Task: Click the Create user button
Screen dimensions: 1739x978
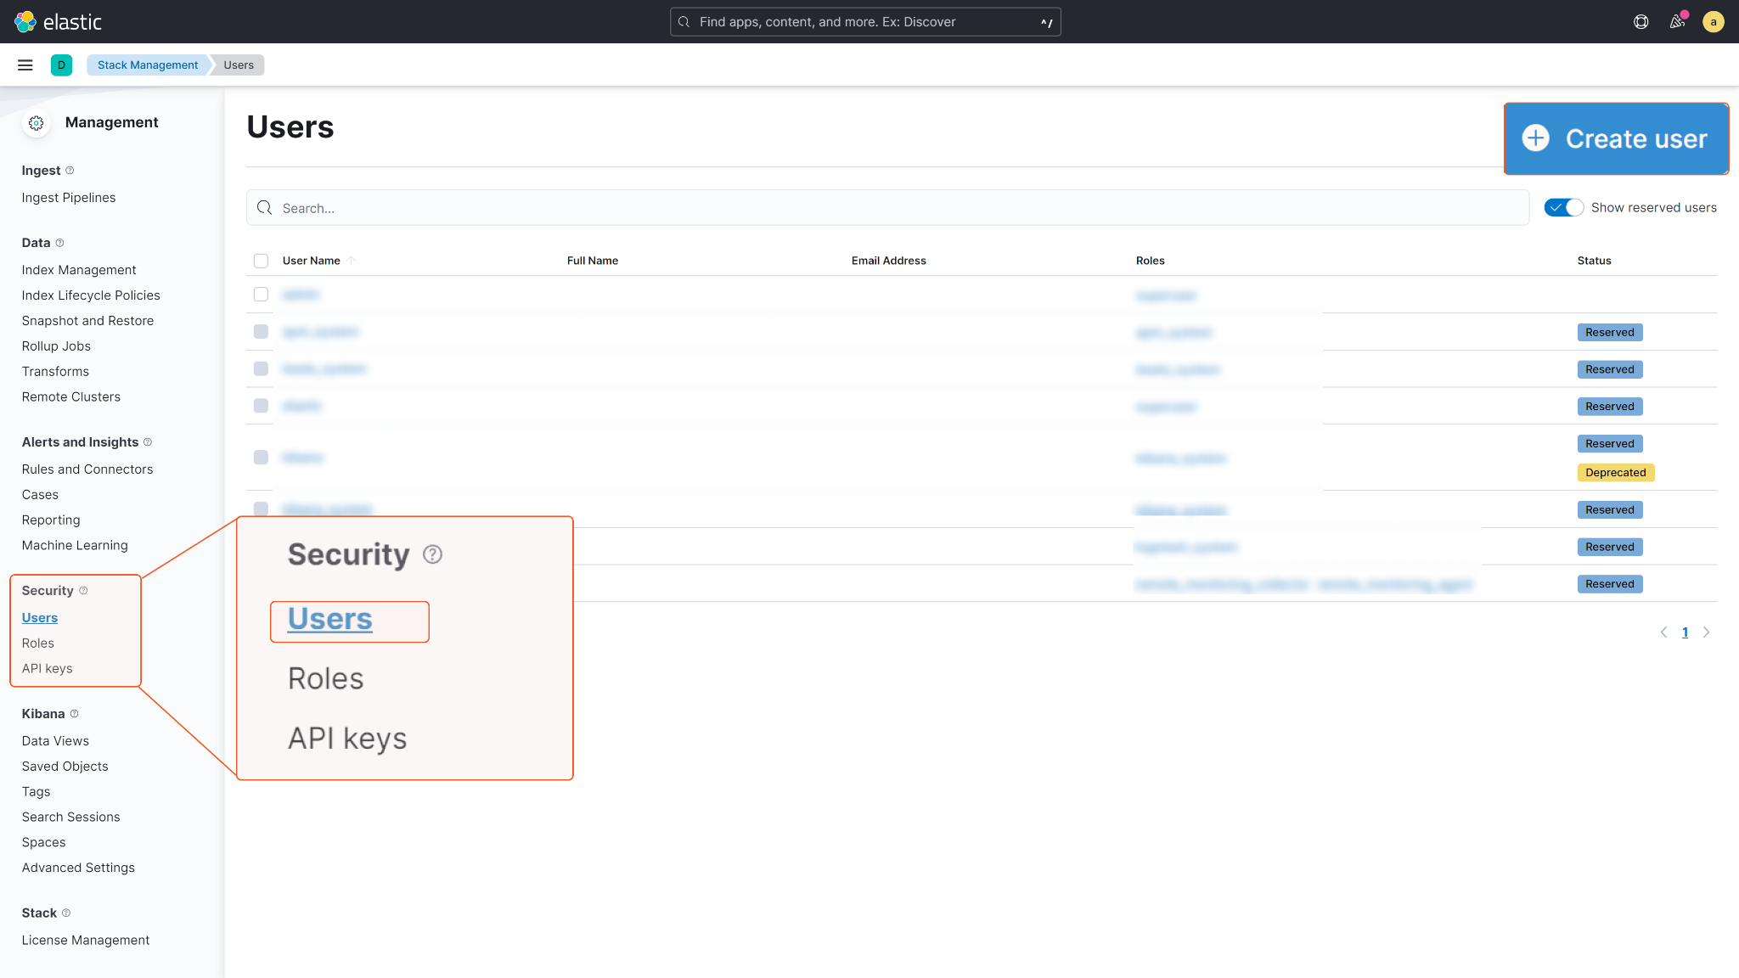Action: click(x=1616, y=139)
